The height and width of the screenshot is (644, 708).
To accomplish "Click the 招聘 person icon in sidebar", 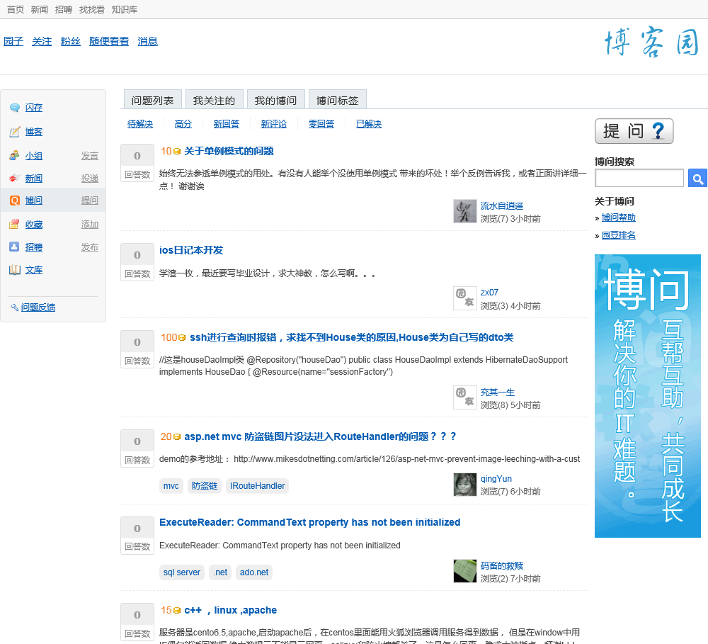I will coord(14,247).
